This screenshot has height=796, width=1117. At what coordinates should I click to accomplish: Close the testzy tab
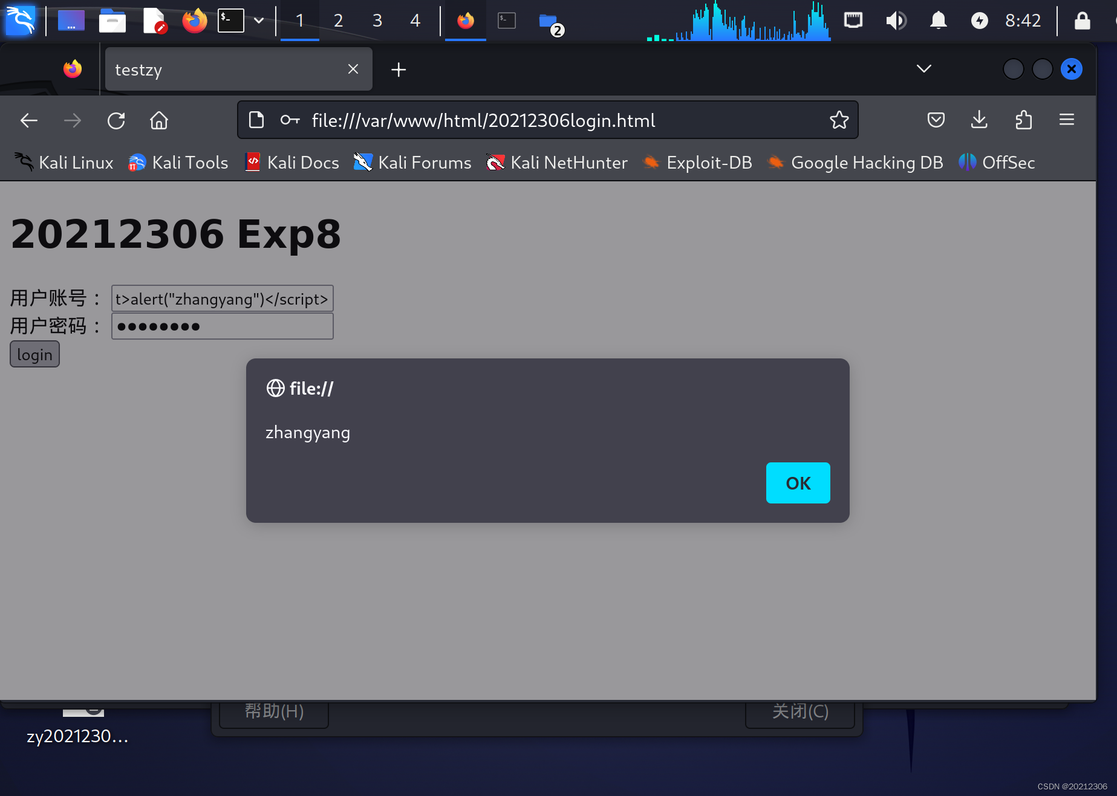click(x=353, y=69)
